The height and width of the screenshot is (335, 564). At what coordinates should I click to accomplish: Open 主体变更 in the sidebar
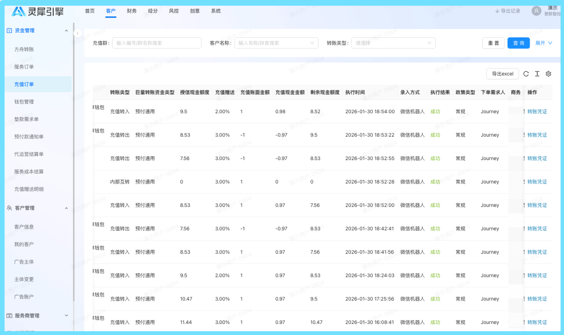38,279
